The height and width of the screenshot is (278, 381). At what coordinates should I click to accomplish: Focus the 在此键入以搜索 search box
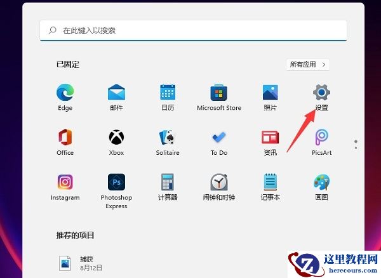click(194, 30)
